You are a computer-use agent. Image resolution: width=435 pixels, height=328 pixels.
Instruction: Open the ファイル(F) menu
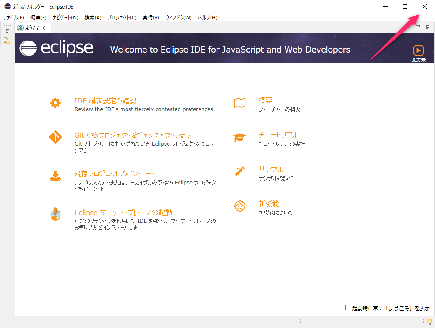pyautogui.click(x=14, y=18)
